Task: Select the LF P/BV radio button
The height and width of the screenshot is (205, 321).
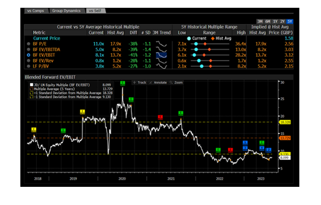Action: tap(29, 67)
